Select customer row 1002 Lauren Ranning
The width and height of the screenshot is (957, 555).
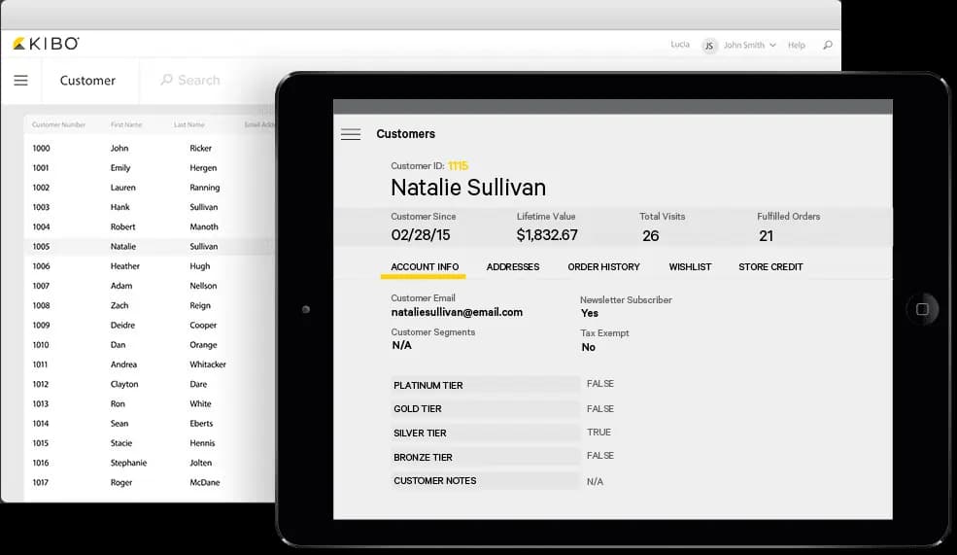(150, 188)
